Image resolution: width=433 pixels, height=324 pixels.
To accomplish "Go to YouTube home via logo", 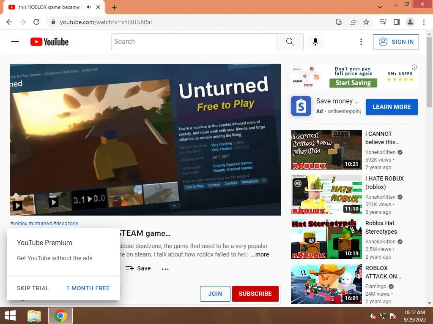I will [49, 42].
